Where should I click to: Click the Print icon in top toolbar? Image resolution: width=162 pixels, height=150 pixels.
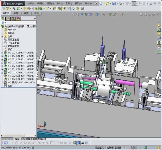pyautogui.click(x=120, y=3)
